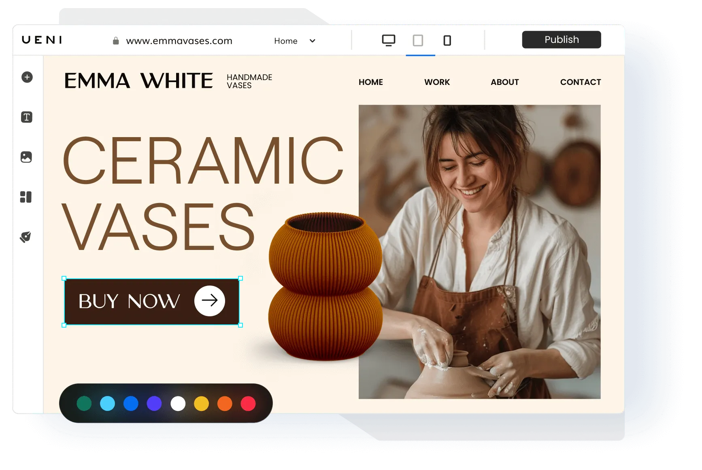Switch to desktop preview mode

click(388, 40)
